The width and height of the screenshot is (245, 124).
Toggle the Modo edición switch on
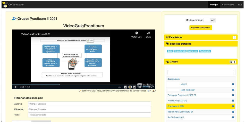(x=210, y=20)
